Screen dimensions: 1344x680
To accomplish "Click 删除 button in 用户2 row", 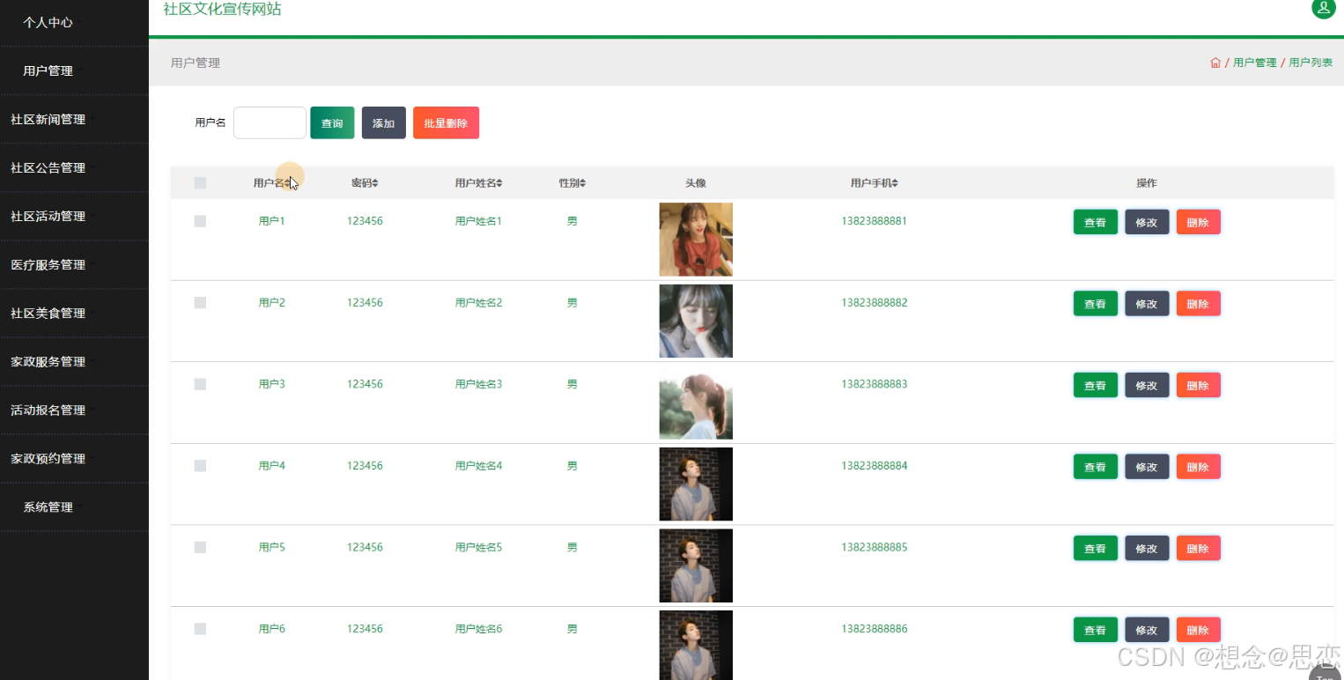I will point(1198,304).
